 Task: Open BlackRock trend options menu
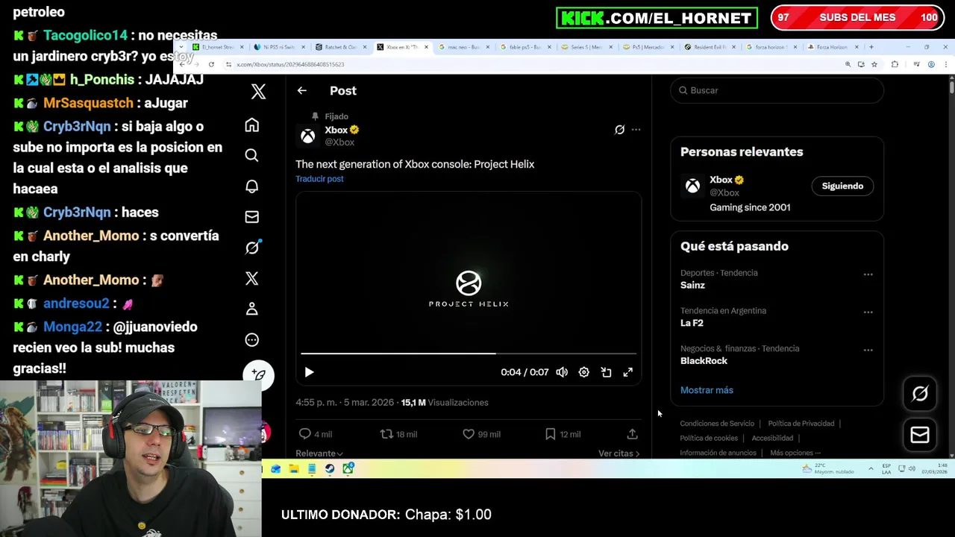pos(868,350)
